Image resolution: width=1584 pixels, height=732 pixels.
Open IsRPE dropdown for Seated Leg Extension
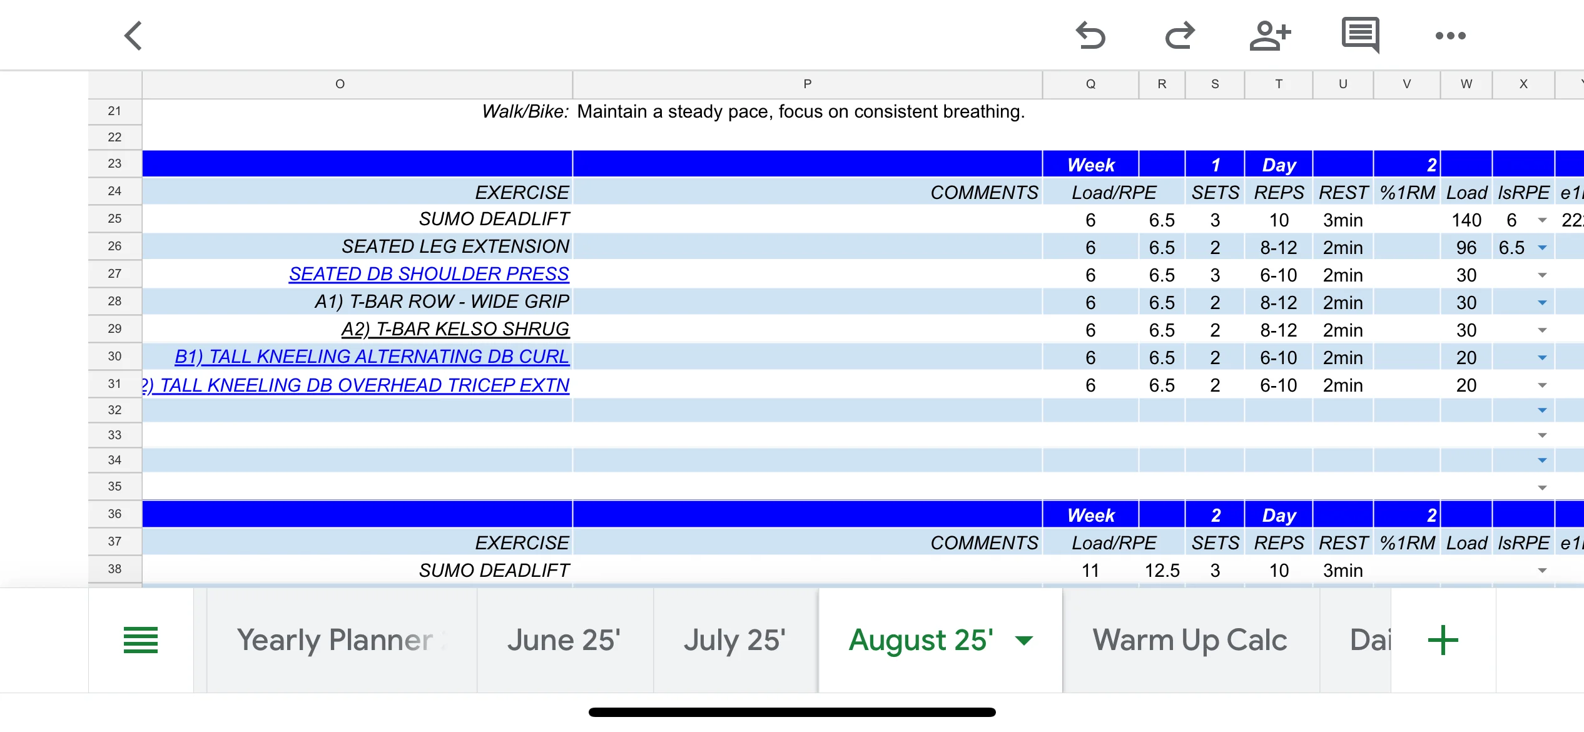tap(1542, 248)
